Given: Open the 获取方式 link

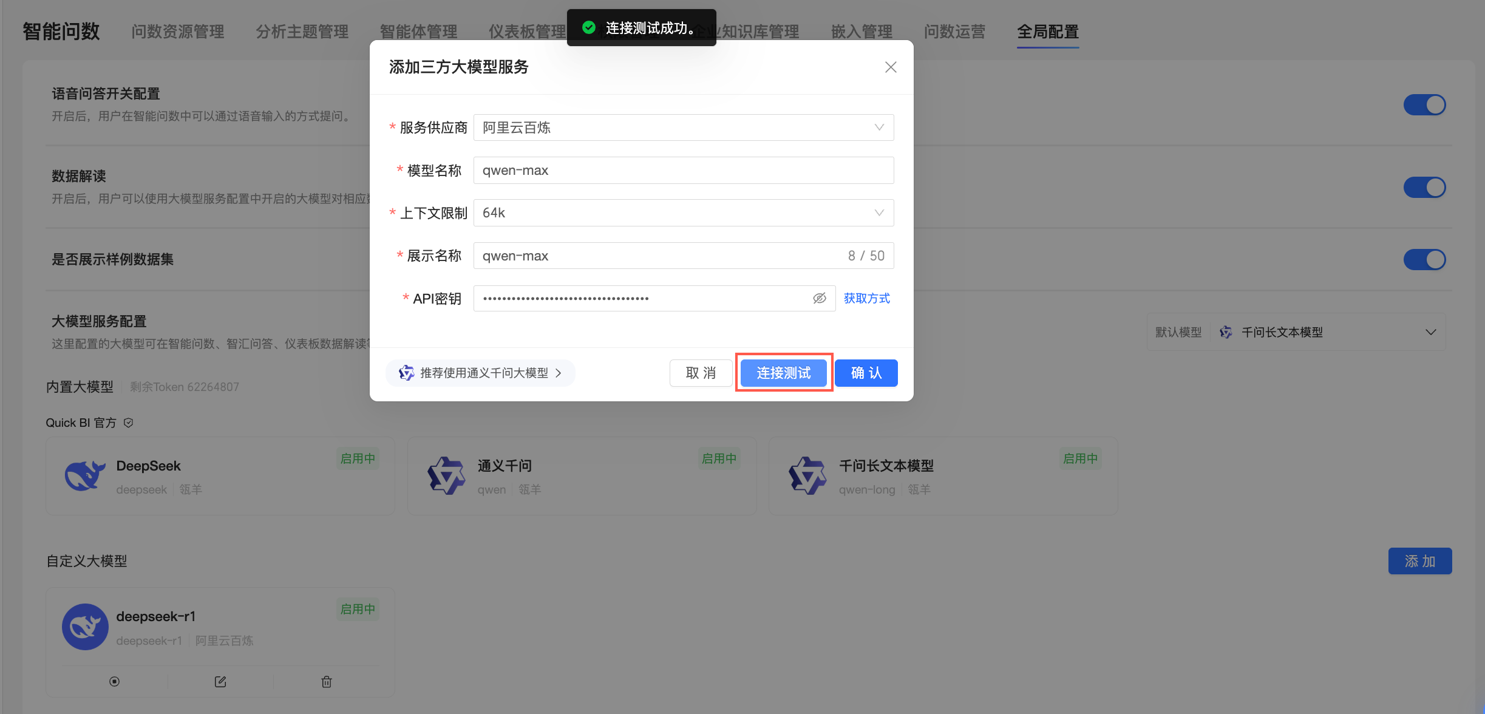Looking at the screenshot, I should [x=866, y=298].
